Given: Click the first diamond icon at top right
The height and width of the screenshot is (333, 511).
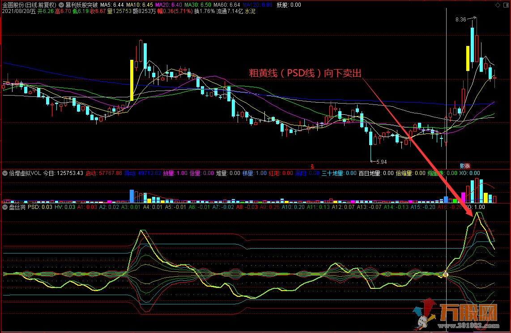Looking at the screenshot, I should point(498,5).
